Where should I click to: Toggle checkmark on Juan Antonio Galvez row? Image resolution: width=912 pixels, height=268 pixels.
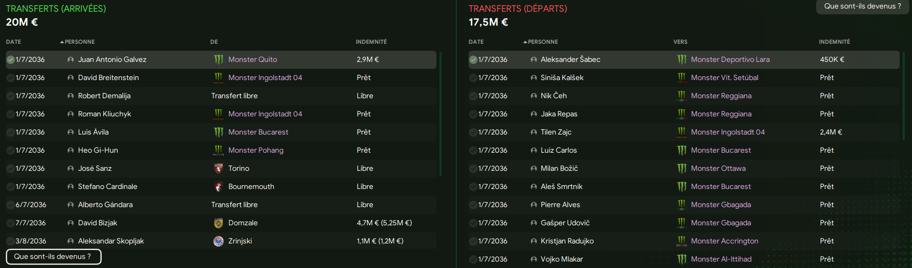pyautogui.click(x=10, y=60)
